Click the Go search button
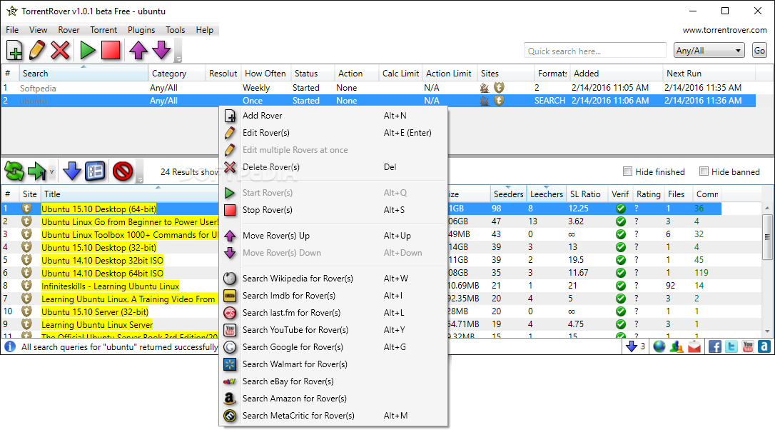The height and width of the screenshot is (430, 775). tap(760, 51)
